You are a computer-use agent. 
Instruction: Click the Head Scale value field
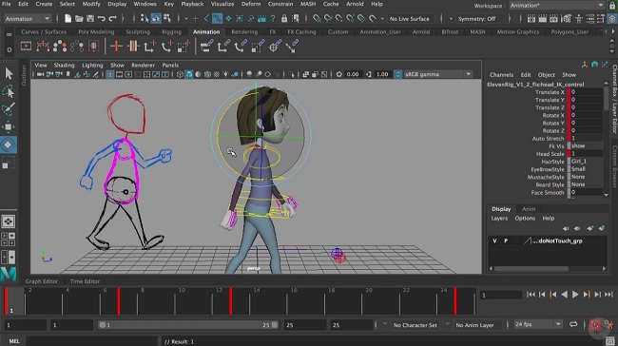point(586,154)
